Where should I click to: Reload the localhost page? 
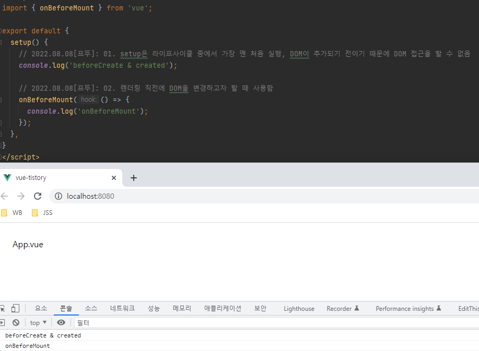coord(38,196)
